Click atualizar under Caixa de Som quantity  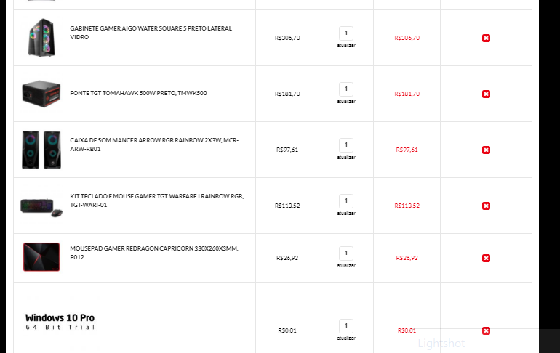(x=346, y=157)
